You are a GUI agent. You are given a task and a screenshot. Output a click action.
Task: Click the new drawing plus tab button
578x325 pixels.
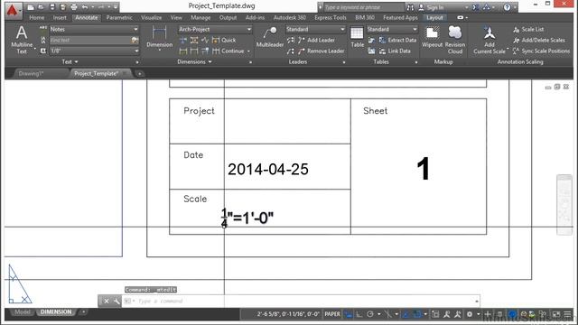pos(139,74)
